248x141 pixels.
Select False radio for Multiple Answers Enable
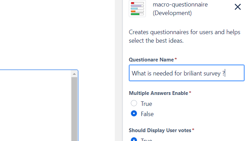coord(134,114)
